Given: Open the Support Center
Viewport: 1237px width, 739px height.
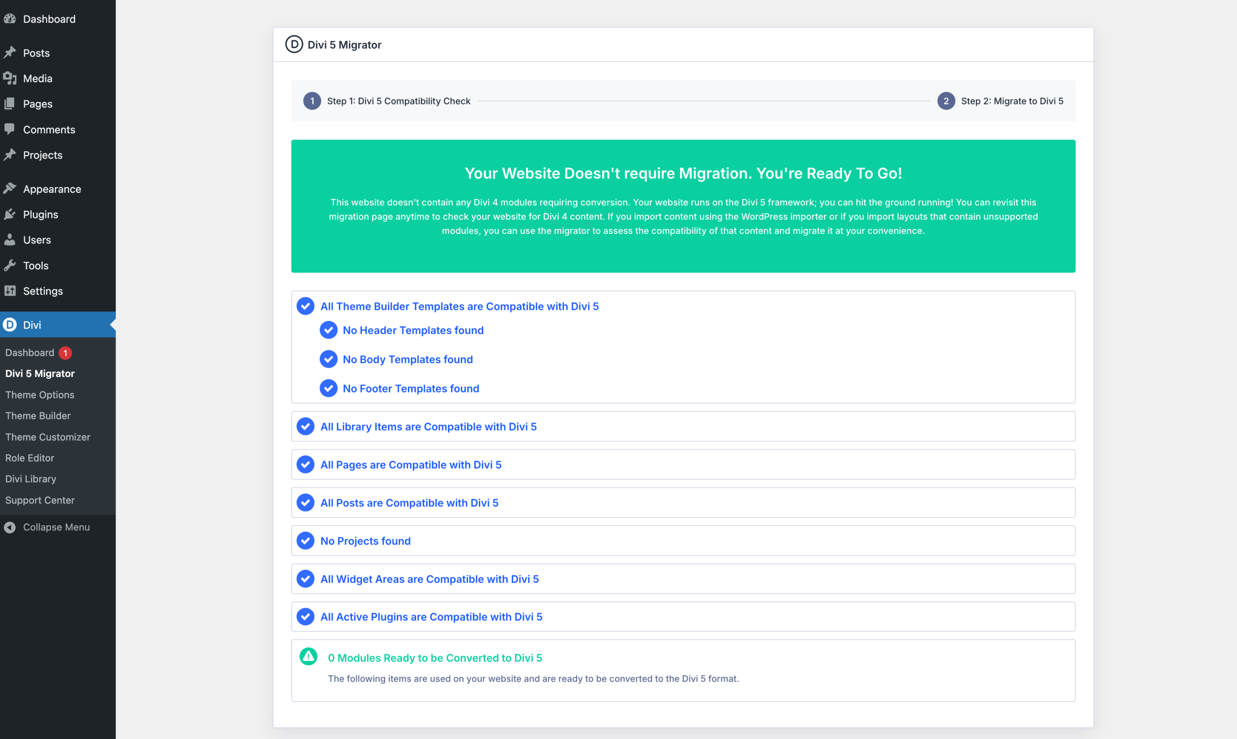Looking at the screenshot, I should (40, 500).
